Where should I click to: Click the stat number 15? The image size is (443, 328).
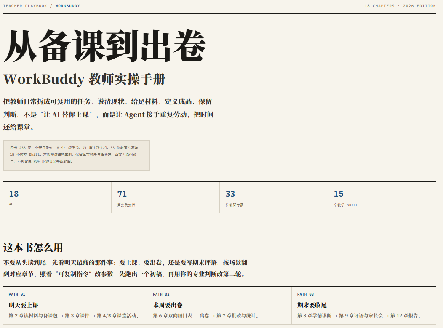(339, 194)
